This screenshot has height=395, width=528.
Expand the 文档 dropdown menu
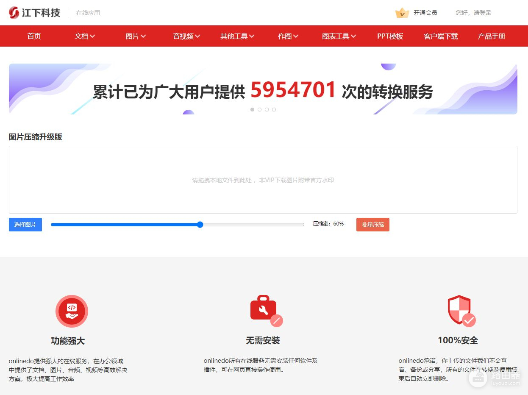click(85, 36)
